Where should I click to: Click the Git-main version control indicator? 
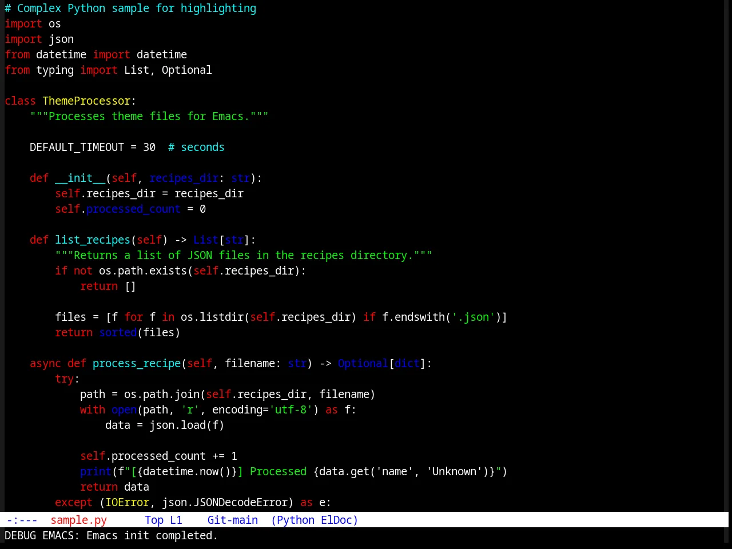point(233,520)
